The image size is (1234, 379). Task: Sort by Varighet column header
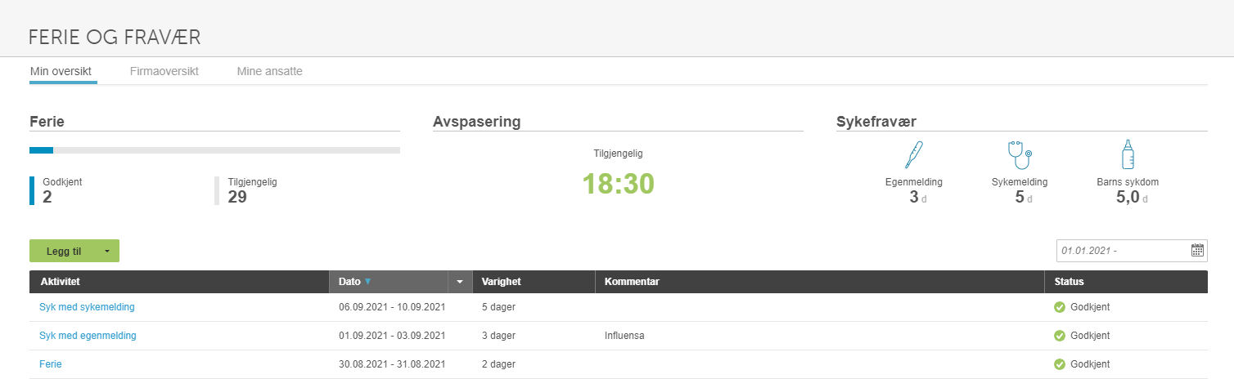[534, 282]
